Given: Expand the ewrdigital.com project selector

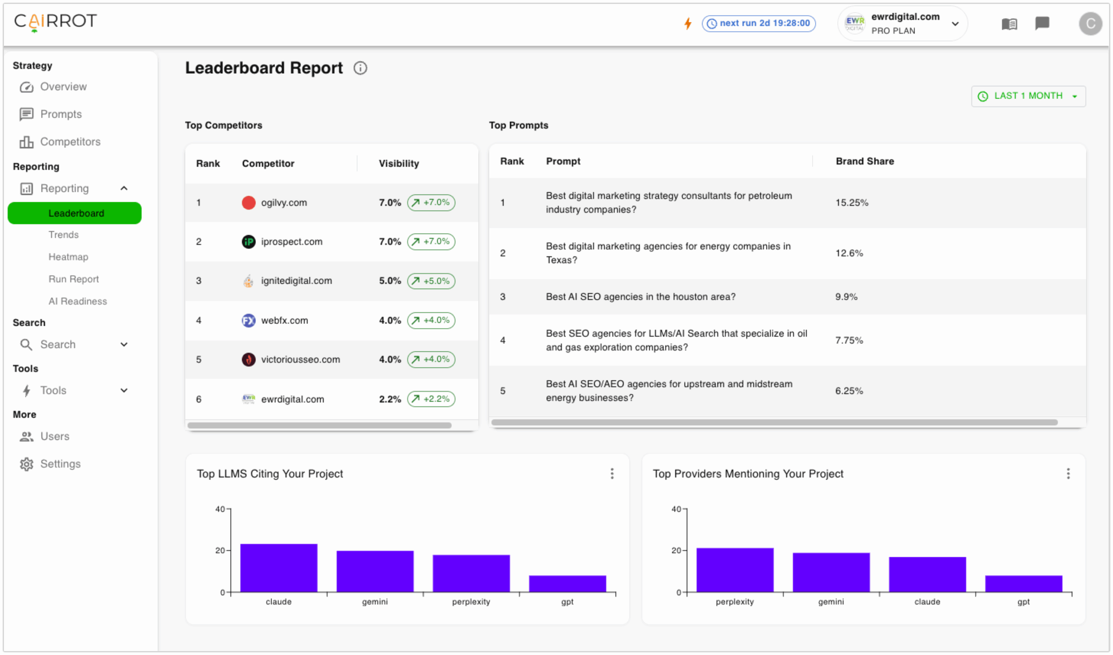Looking at the screenshot, I should (x=955, y=23).
